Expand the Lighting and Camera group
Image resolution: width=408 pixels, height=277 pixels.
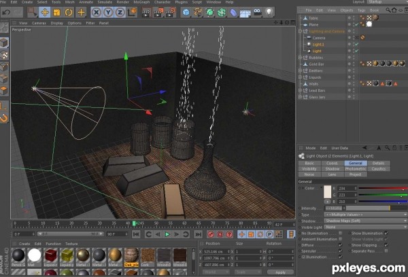click(300, 31)
